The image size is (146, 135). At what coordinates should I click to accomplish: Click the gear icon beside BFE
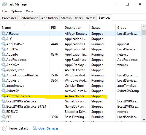point(4,117)
